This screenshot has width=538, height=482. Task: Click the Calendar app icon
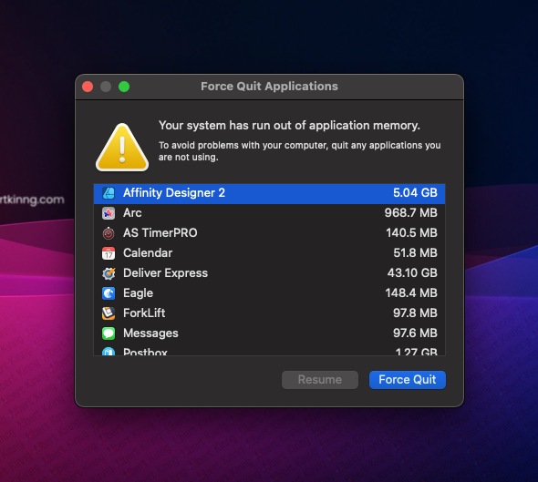109,253
